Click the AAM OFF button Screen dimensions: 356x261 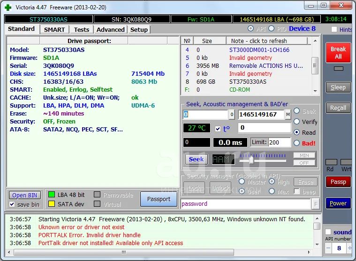pyautogui.click(x=304, y=163)
